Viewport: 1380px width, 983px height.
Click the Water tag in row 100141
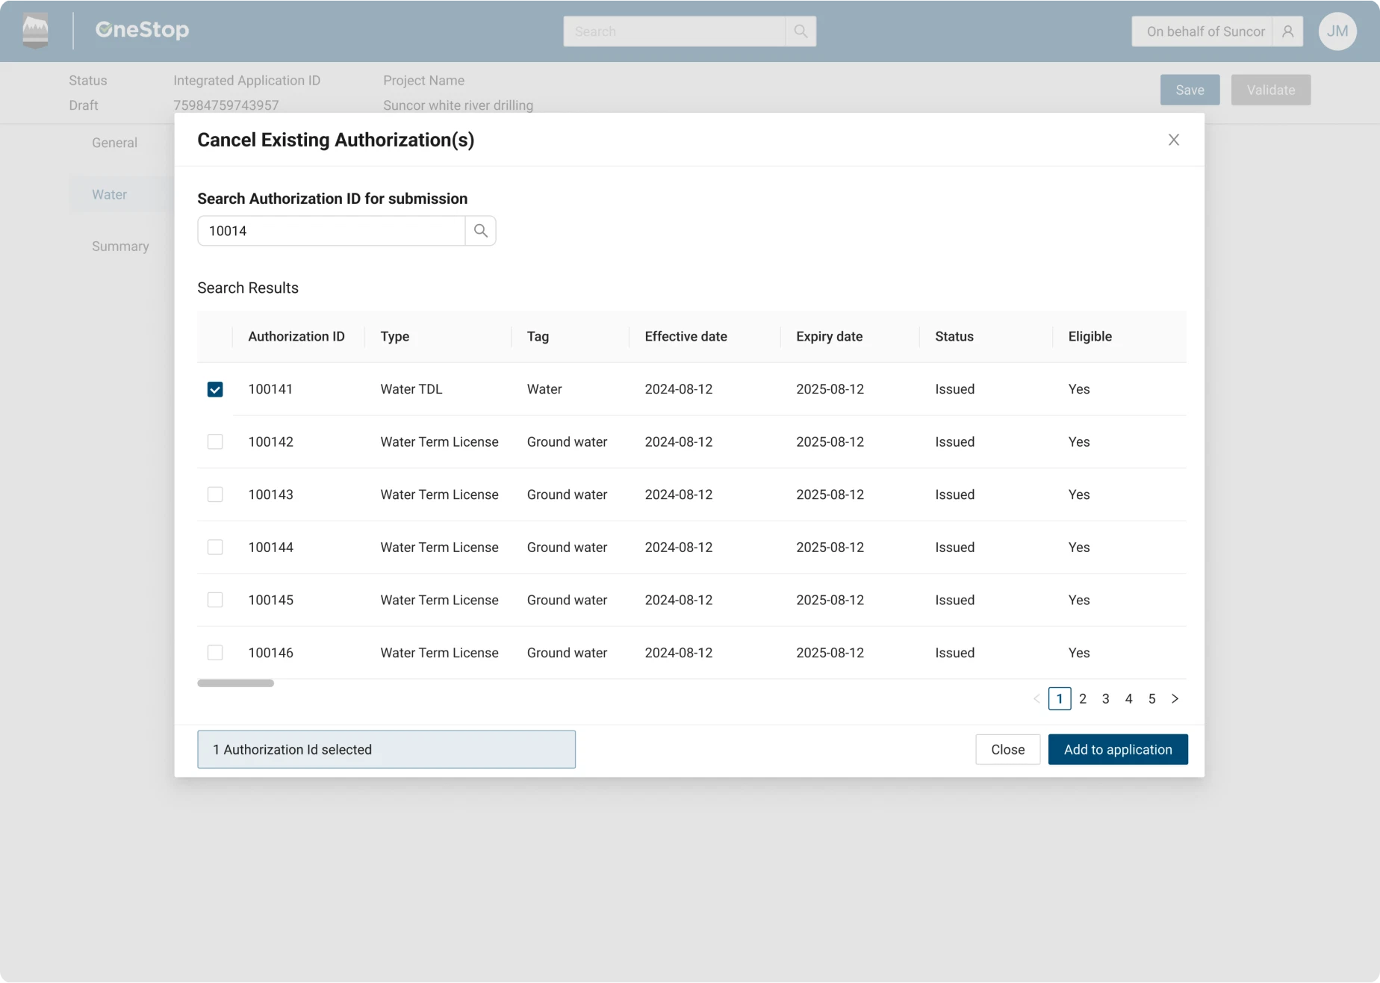544,389
